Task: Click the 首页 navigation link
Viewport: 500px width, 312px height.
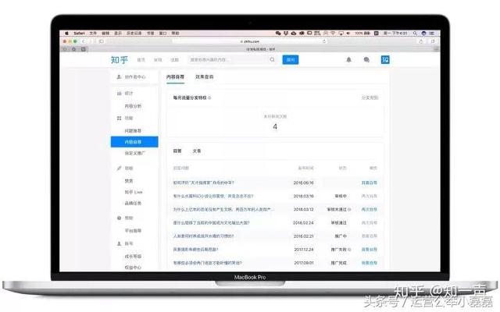Action: pyautogui.click(x=141, y=59)
